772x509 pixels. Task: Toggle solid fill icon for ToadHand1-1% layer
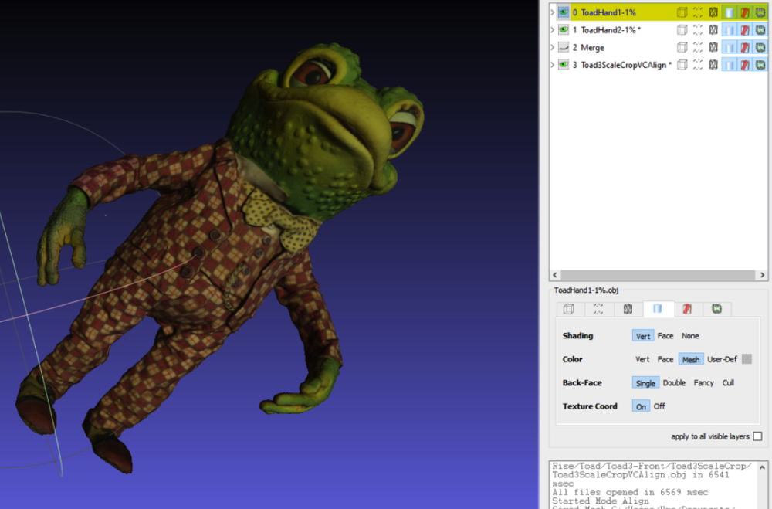point(730,12)
